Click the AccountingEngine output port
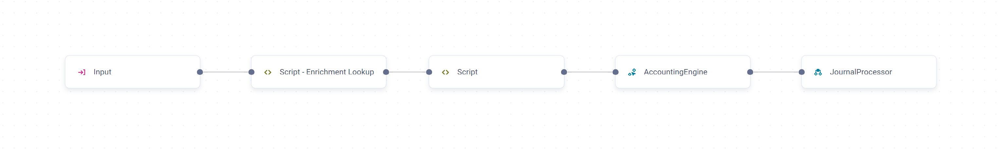Screen dimensions: 1000x149 (x=750, y=72)
